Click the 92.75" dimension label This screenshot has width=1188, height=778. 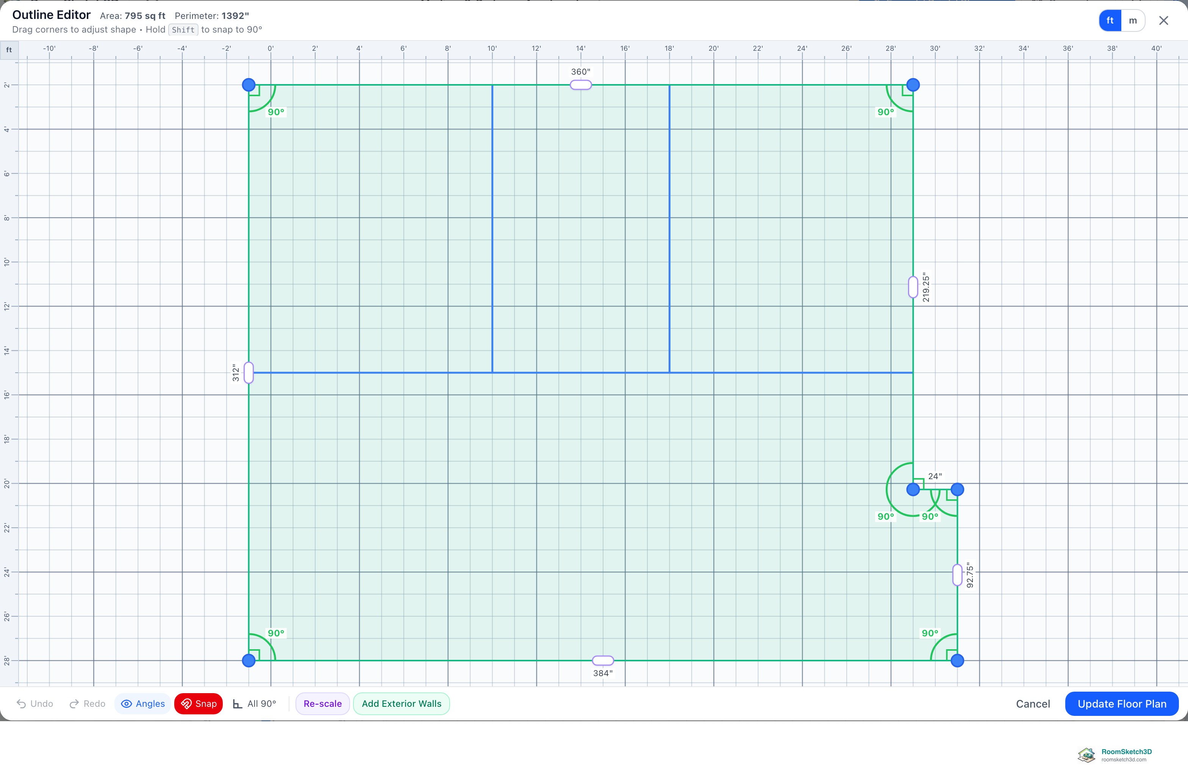[x=970, y=575]
